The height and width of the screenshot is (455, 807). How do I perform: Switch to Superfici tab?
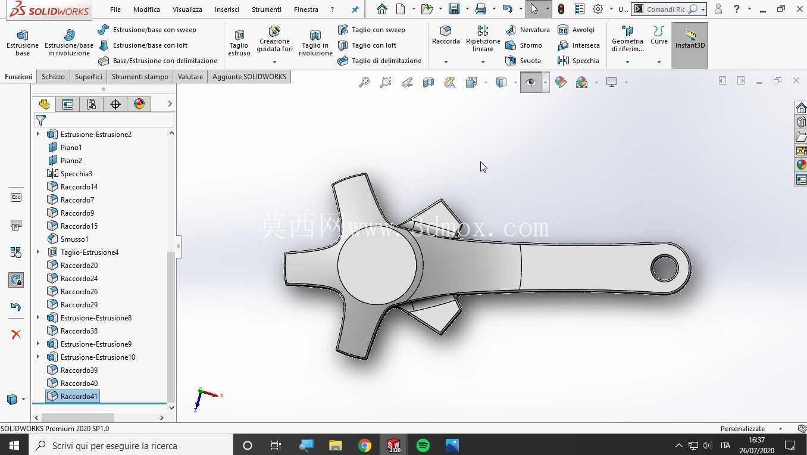[x=89, y=76]
